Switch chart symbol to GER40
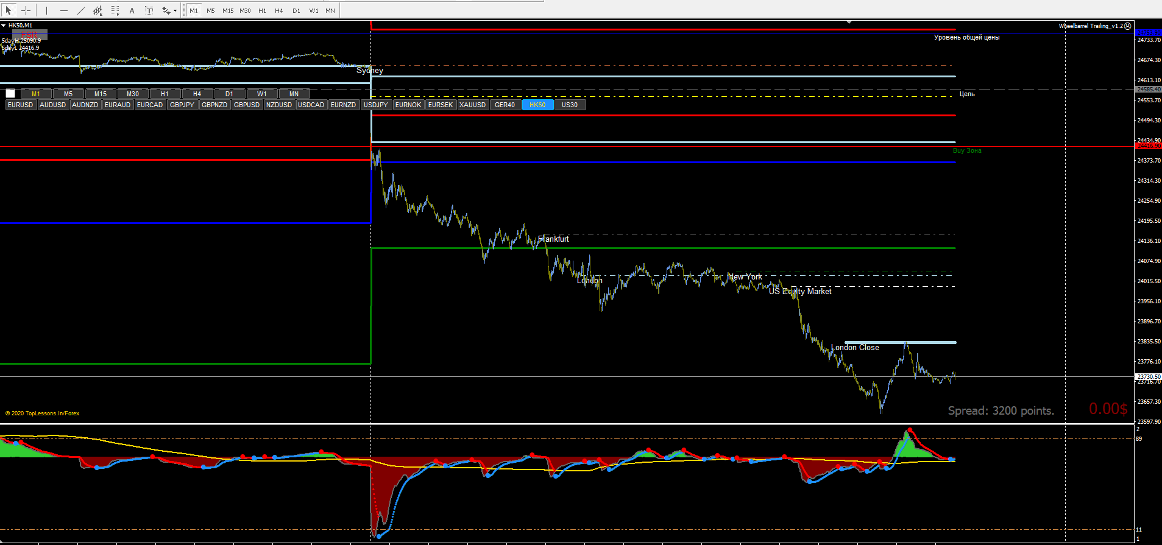Screen dimensions: 1162x545 pyautogui.click(x=505, y=105)
